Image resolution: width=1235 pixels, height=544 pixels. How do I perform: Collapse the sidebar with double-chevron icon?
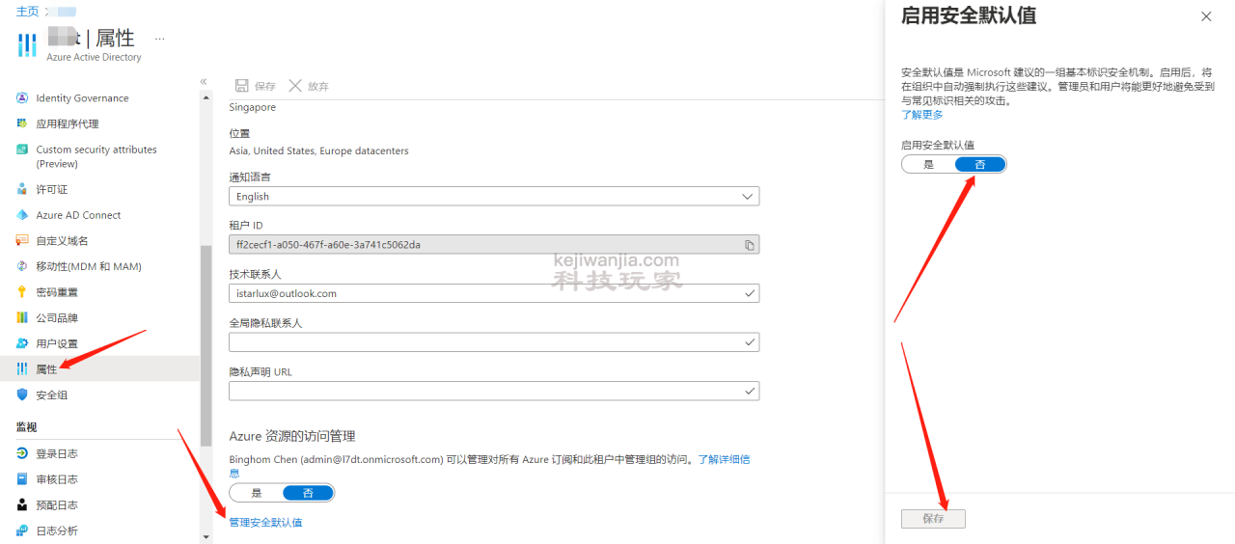(204, 81)
